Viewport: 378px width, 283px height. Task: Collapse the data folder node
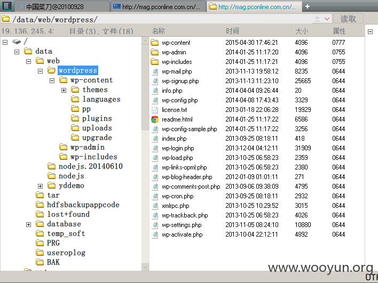click(x=17, y=52)
